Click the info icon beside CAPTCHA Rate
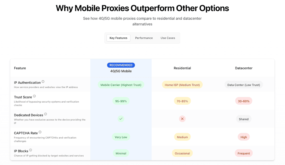The height and width of the screenshot is (165, 285). click(40, 132)
